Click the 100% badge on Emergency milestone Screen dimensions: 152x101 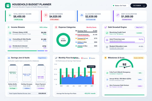pyautogui.click(x=140, y=73)
